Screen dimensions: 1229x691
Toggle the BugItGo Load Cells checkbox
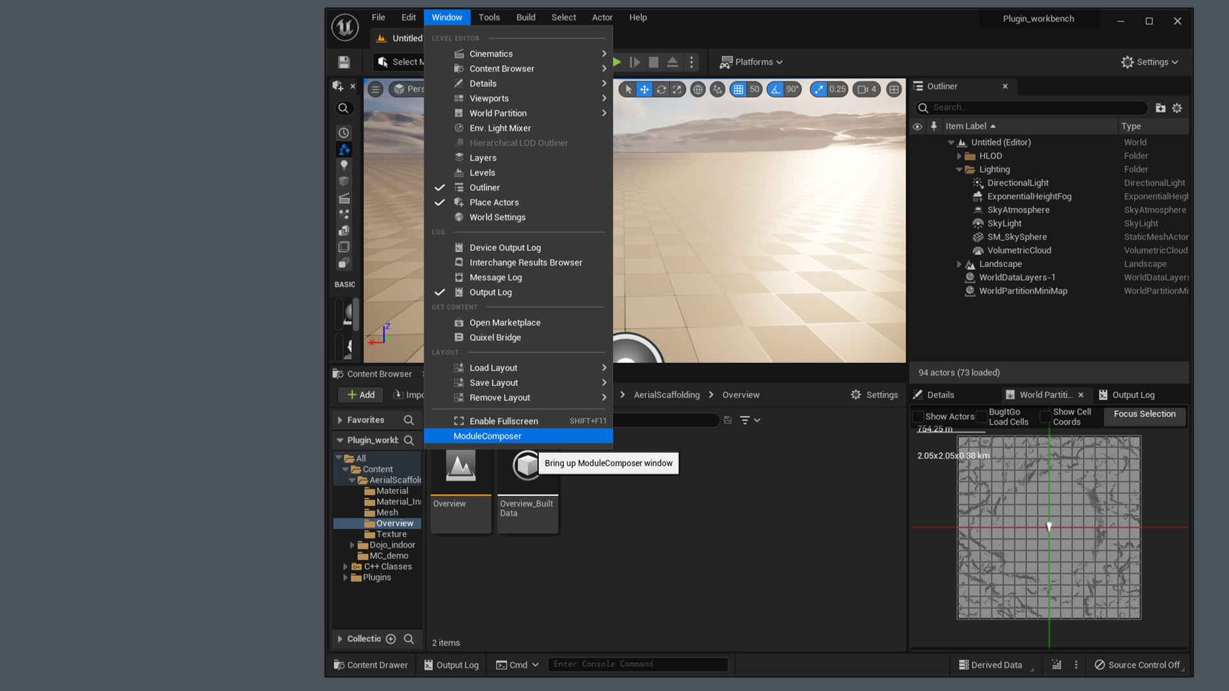[981, 417]
